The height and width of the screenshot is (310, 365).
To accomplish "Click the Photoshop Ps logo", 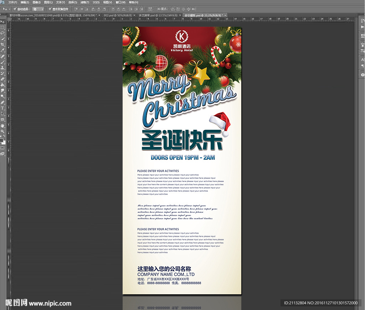I will (2, 2).
